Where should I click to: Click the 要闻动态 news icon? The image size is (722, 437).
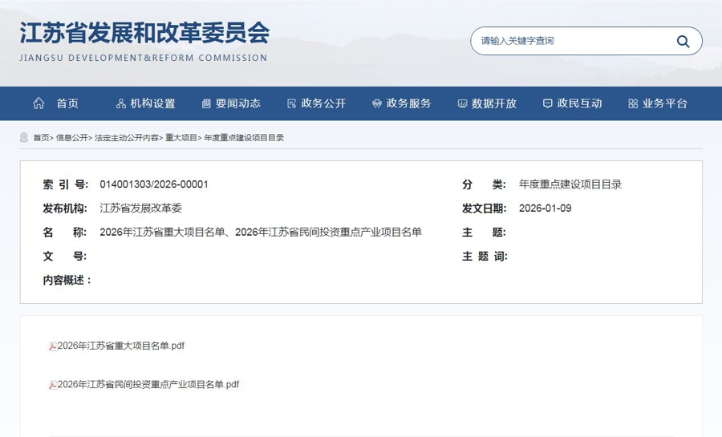[206, 103]
